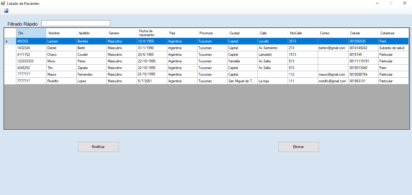
Task: Click the Correo column header
Action: (x=333, y=33)
